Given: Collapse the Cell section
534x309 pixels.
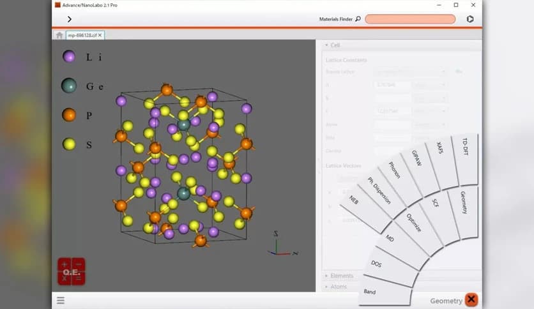Looking at the screenshot, I should (x=332, y=45).
